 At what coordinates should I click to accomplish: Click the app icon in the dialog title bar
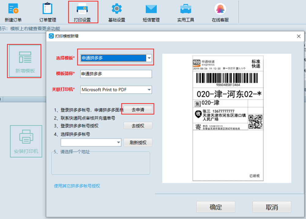[x=51, y=36]
